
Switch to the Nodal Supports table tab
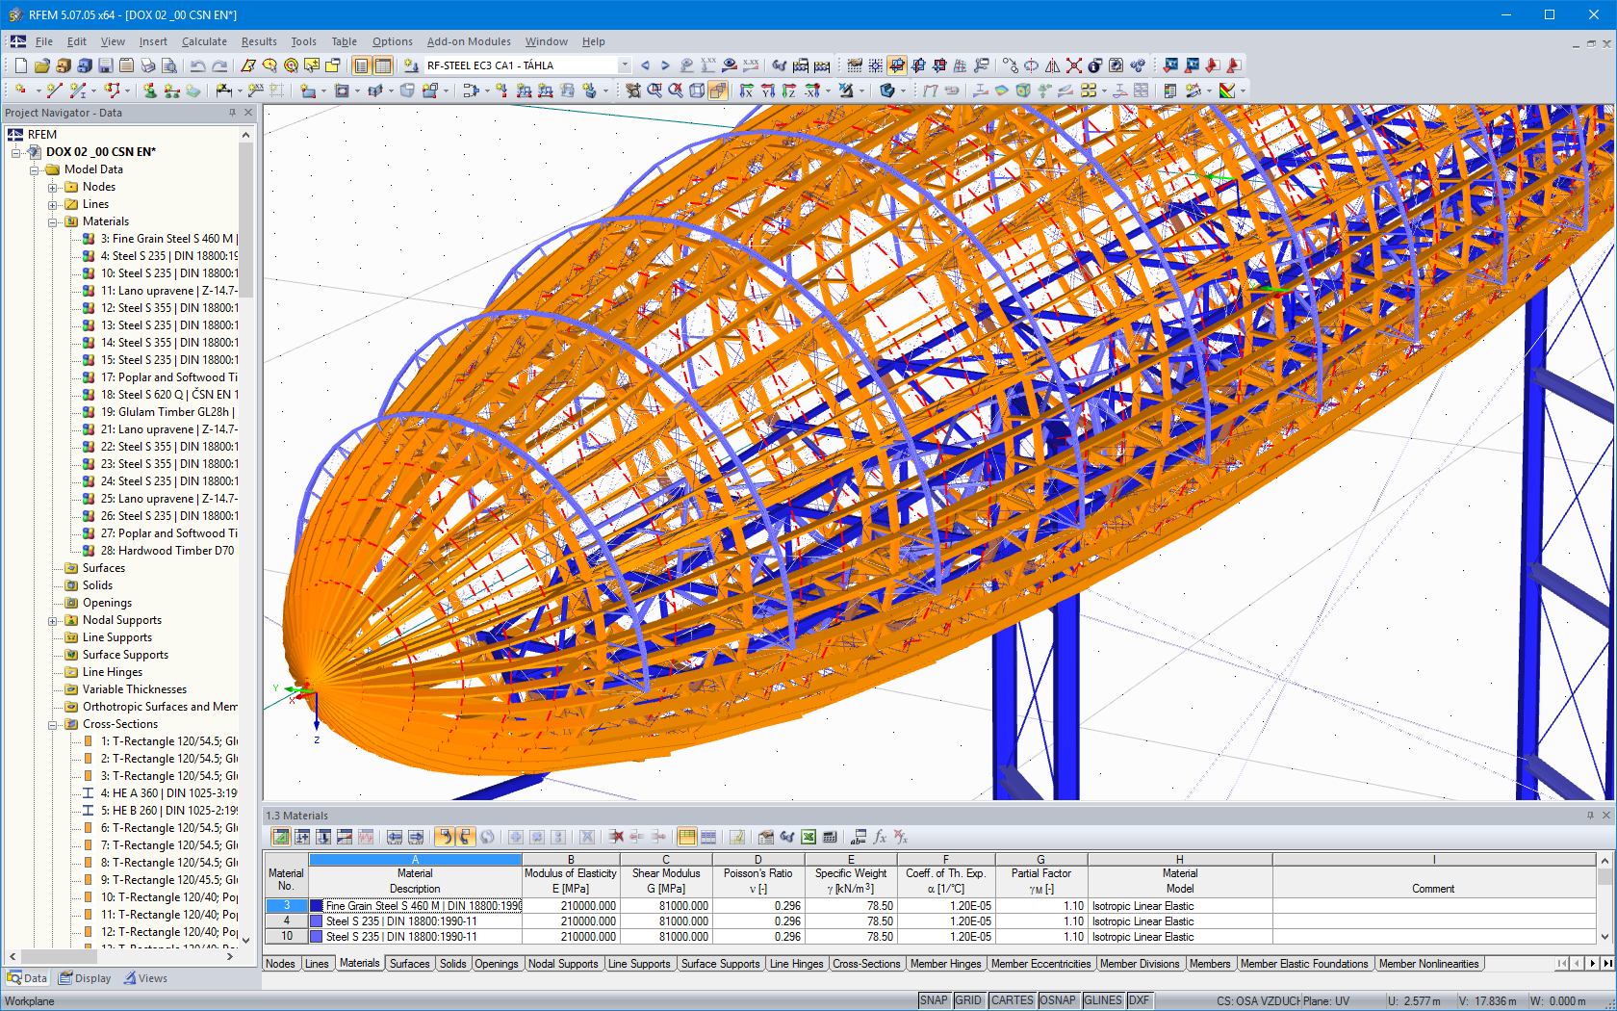pos(563,963)
